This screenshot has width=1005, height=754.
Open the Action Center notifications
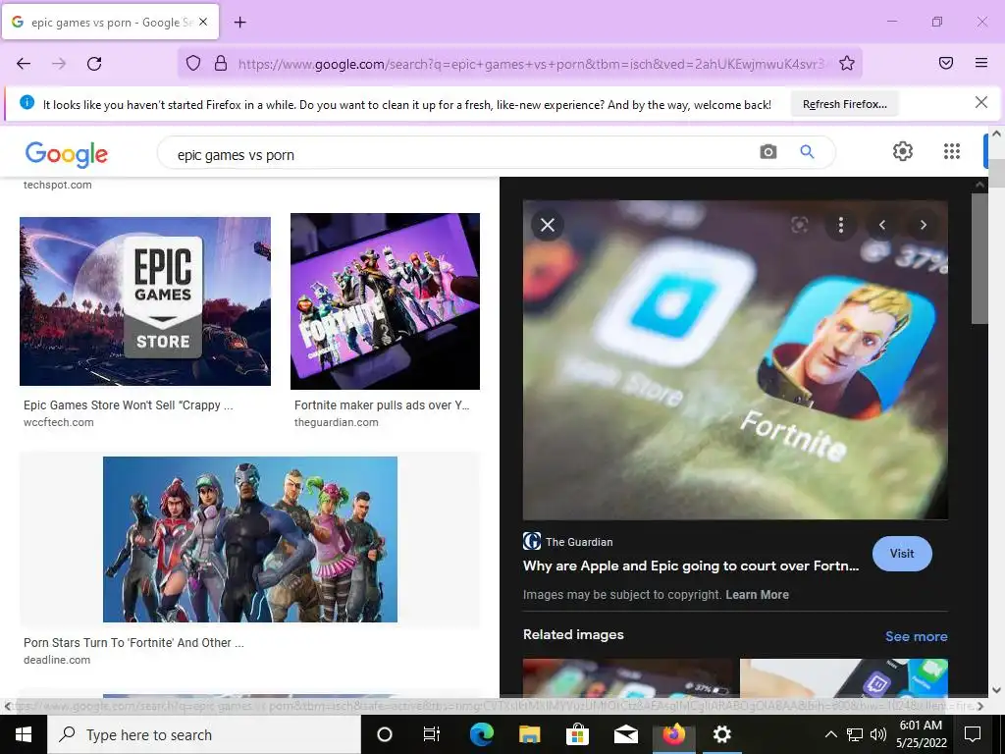(973, 734)
